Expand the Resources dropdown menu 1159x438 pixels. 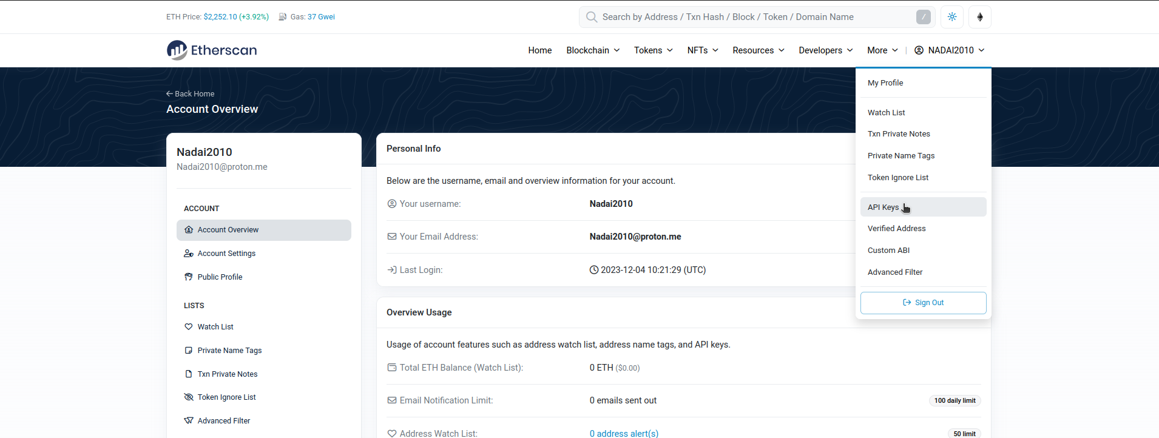759,50
